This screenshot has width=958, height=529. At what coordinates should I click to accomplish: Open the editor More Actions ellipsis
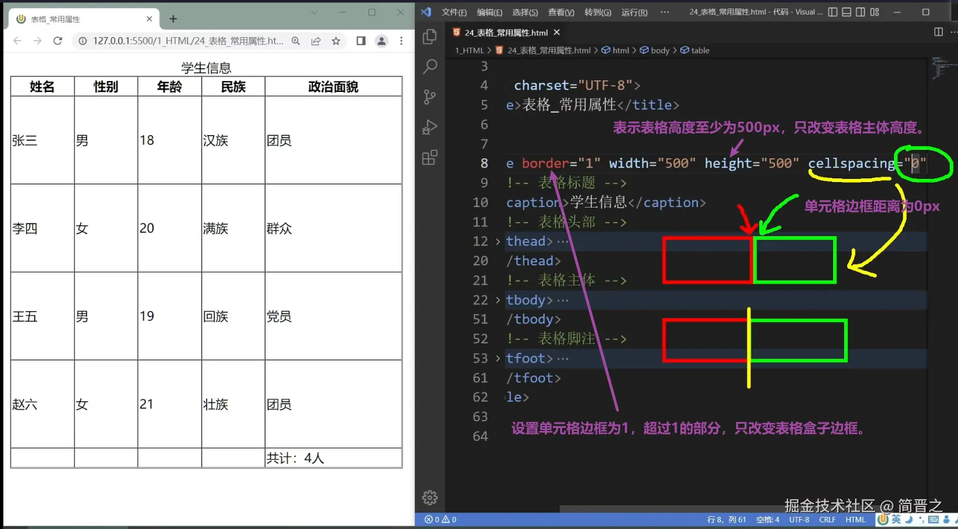click(954, 32)
